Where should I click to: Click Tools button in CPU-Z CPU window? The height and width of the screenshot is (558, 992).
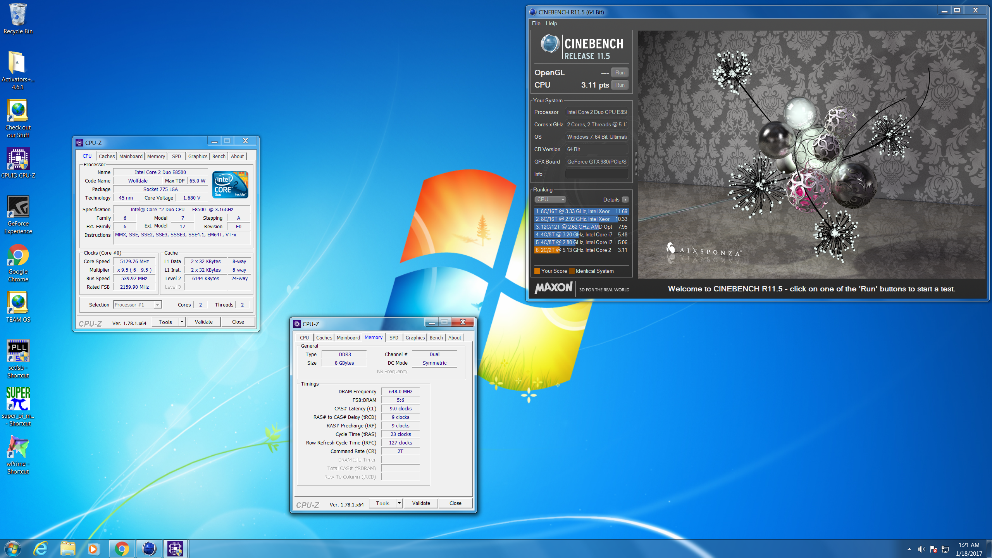pyautogui.click(x=165, y=322)
